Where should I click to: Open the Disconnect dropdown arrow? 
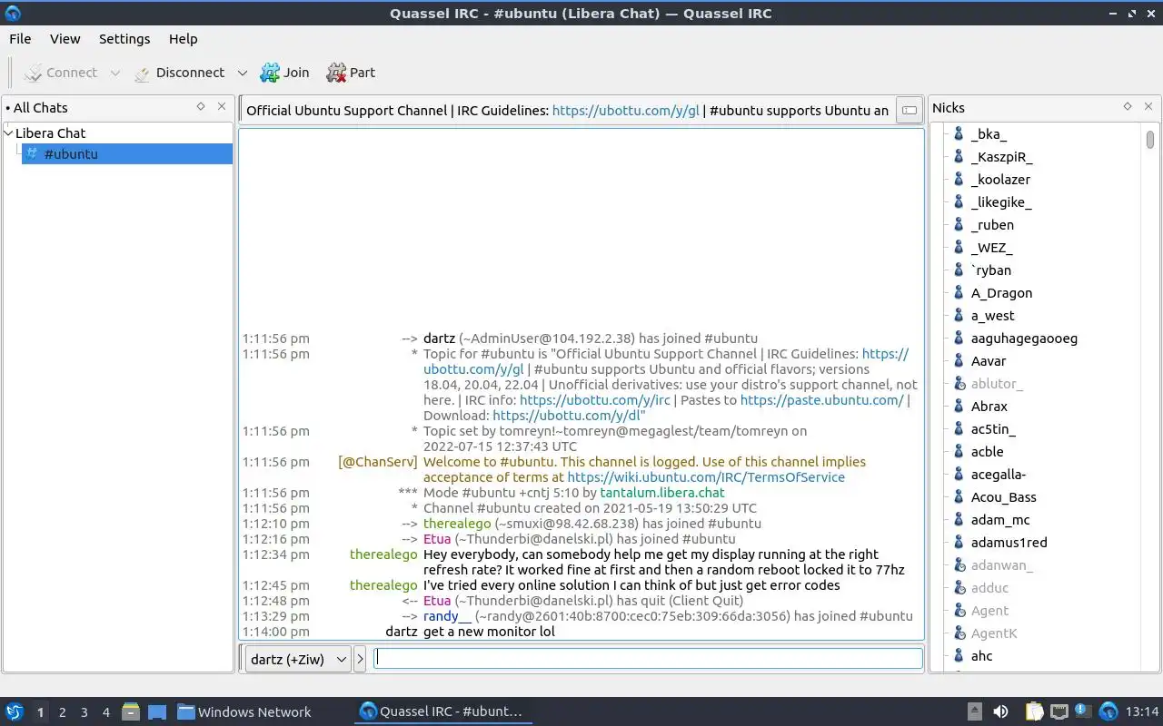coord(242,73)
